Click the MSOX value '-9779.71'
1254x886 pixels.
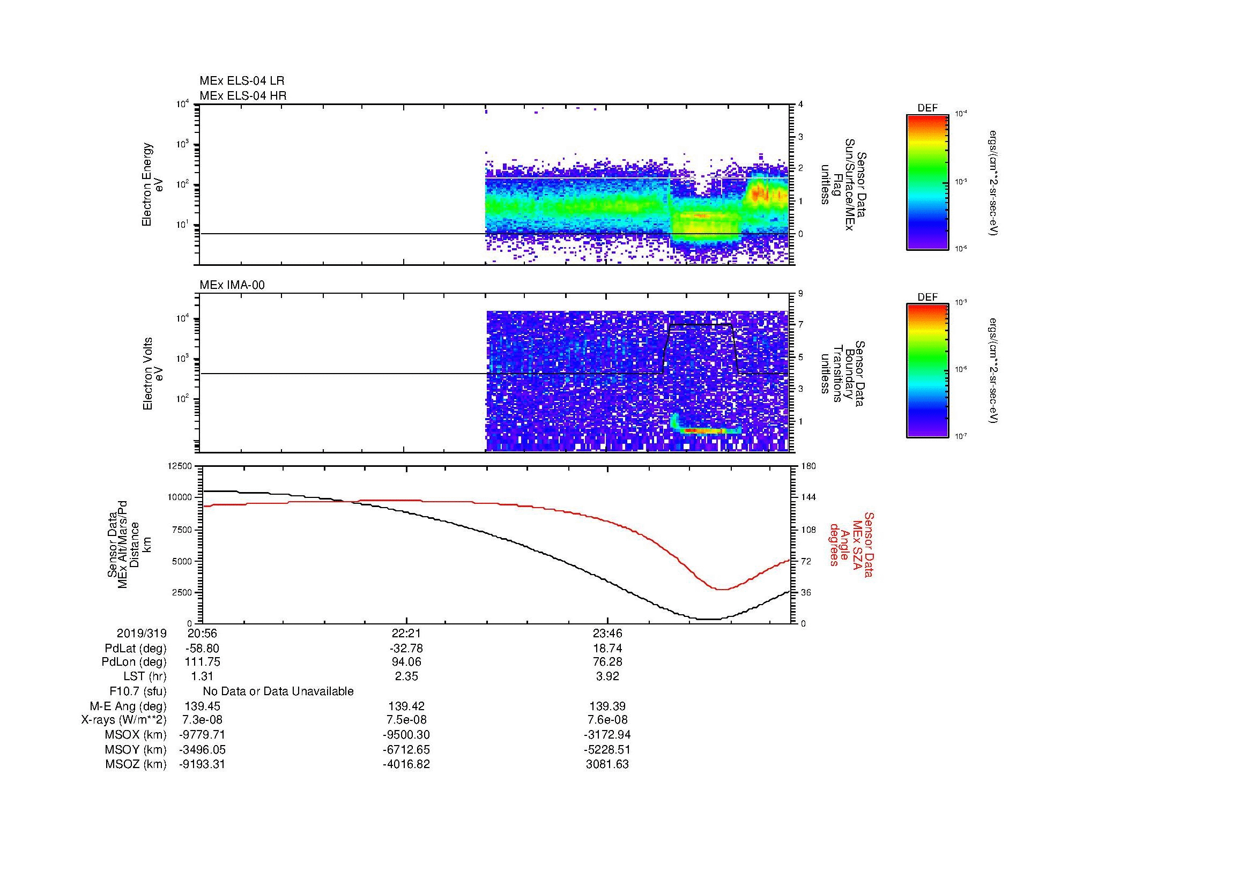point(203,735)
